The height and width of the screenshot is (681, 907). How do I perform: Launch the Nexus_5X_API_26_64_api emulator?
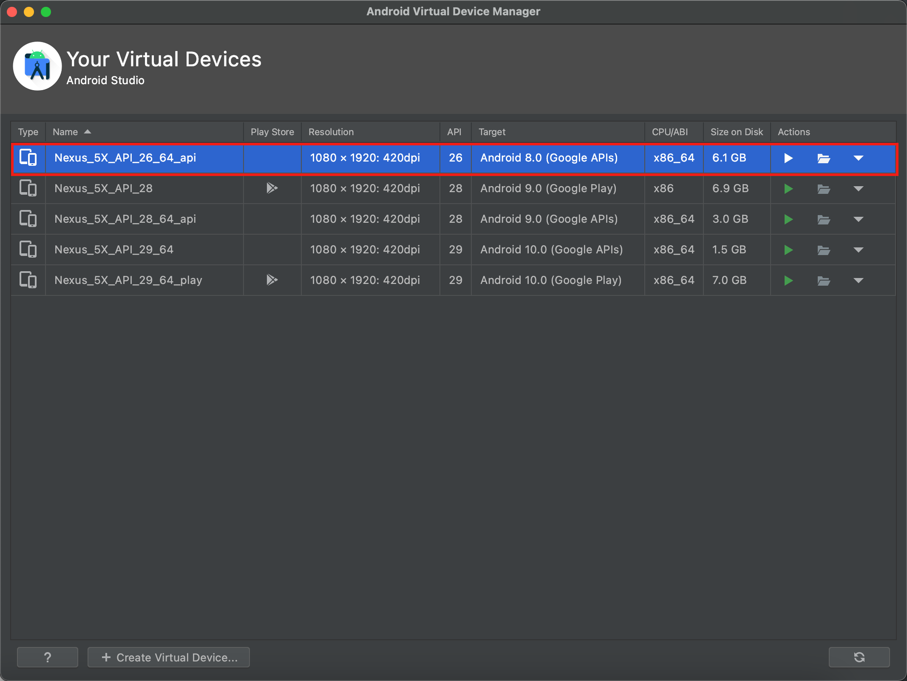pos(788,158)
